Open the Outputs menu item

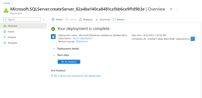(x=23, y=37)
